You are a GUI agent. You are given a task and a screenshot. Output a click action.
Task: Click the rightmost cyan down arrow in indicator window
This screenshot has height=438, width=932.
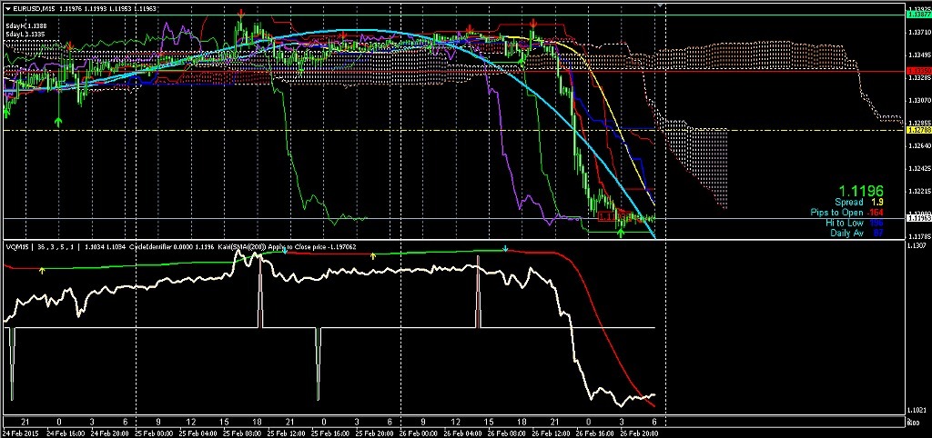point(504,249)
